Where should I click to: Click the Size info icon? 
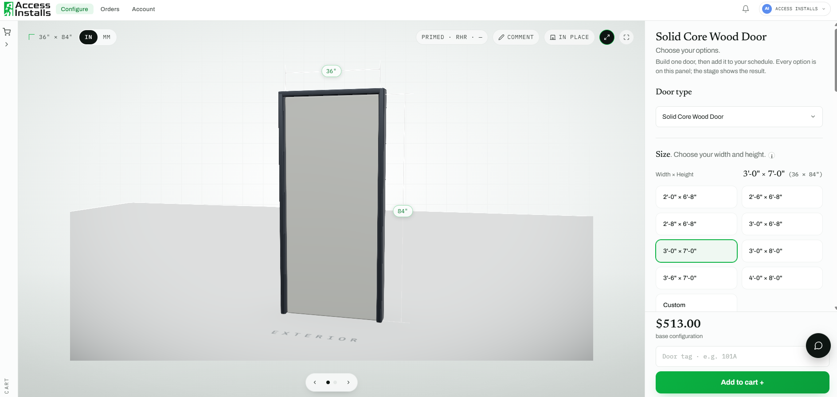[771, 156]
